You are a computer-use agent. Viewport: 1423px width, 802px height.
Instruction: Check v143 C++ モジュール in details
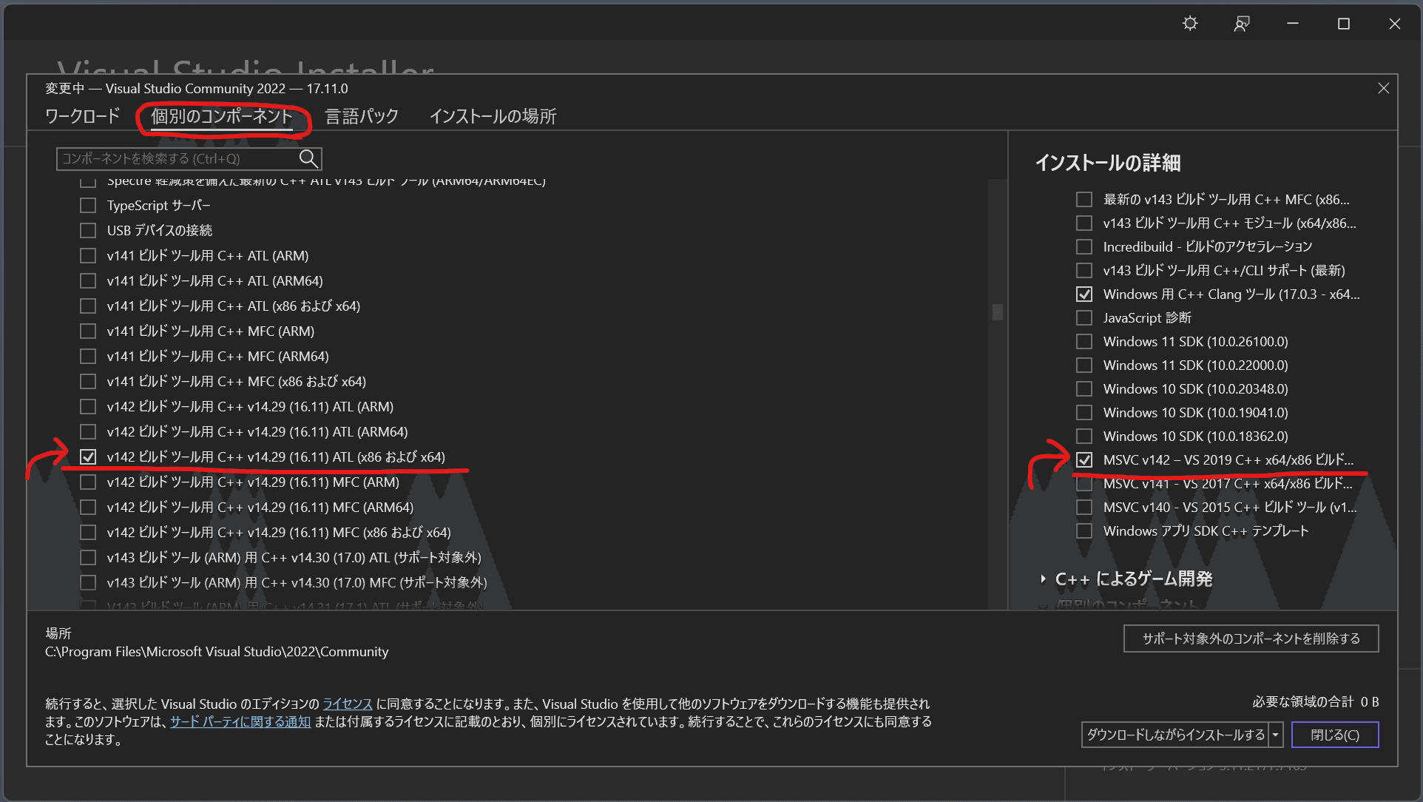[x=1084, y=223]
